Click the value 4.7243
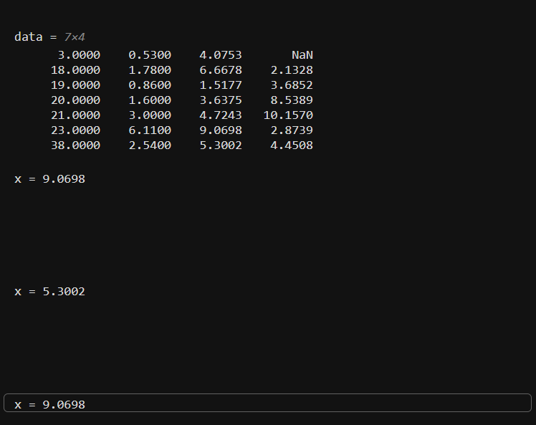 [221, 115]
